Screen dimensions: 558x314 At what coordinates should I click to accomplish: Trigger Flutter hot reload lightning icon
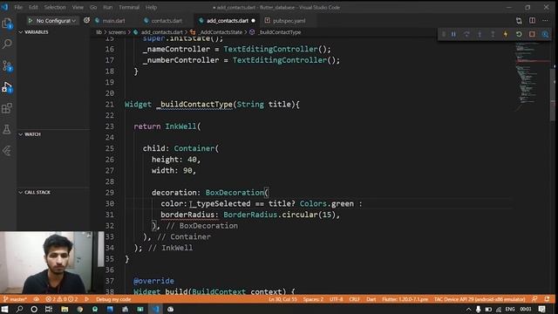(506, 34)
